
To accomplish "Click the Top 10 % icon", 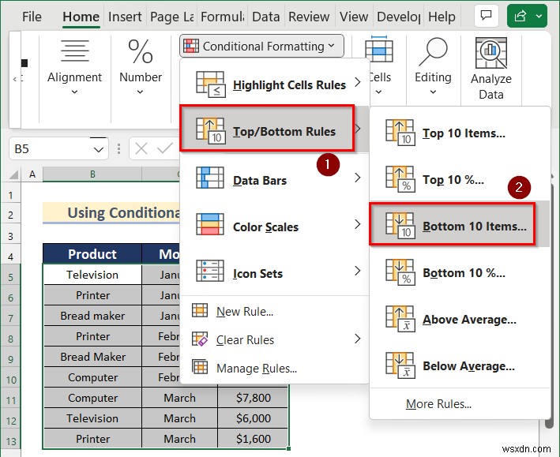I will coord(400,179).
